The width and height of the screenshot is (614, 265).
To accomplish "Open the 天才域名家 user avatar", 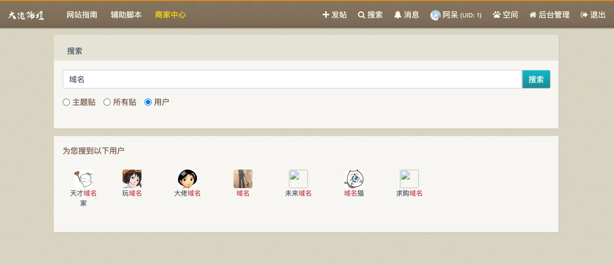I will pos(83,179).
